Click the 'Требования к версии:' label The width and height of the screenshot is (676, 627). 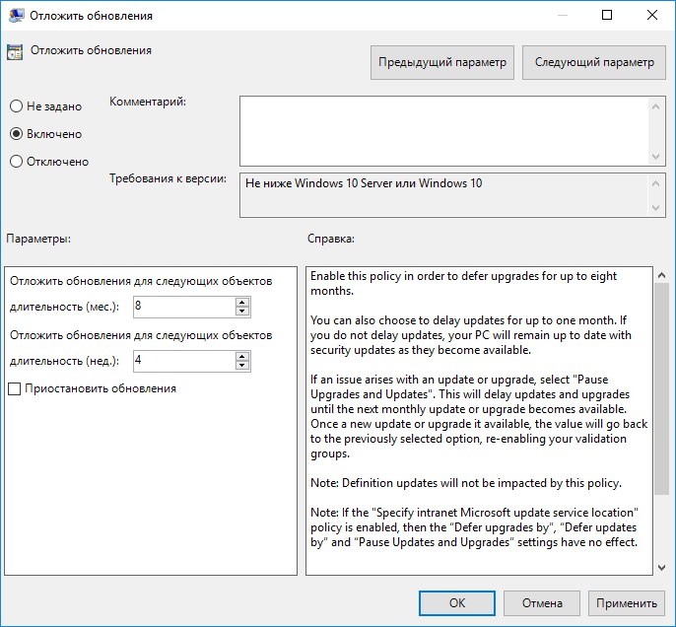[168, 178]
